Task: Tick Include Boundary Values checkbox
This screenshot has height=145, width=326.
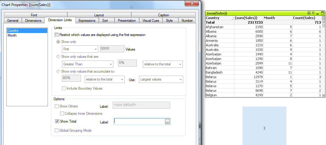Action: [64, 88]
